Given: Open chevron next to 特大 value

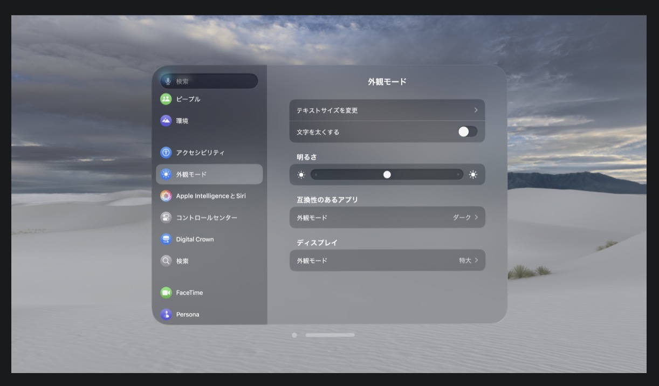Looking at the screenshot, I should (x=476, y=260).
